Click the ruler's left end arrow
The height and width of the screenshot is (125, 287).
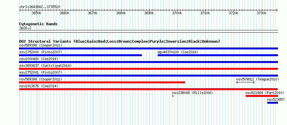pos(20,10)
